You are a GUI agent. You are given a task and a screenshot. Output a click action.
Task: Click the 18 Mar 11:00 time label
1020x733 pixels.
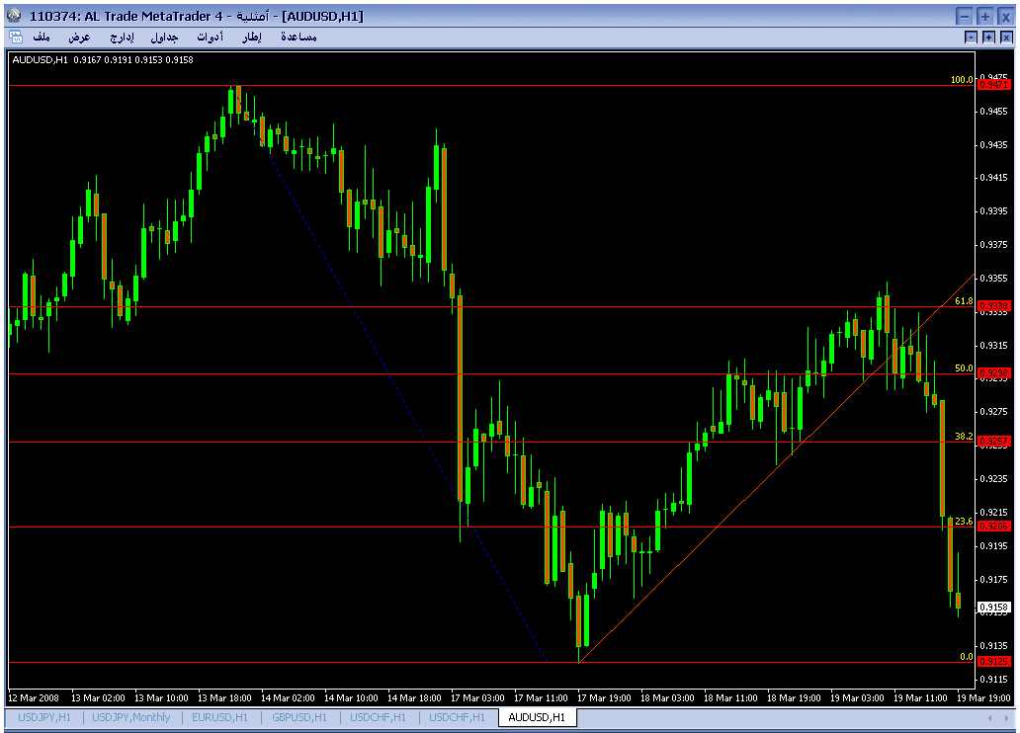point(730,697)
